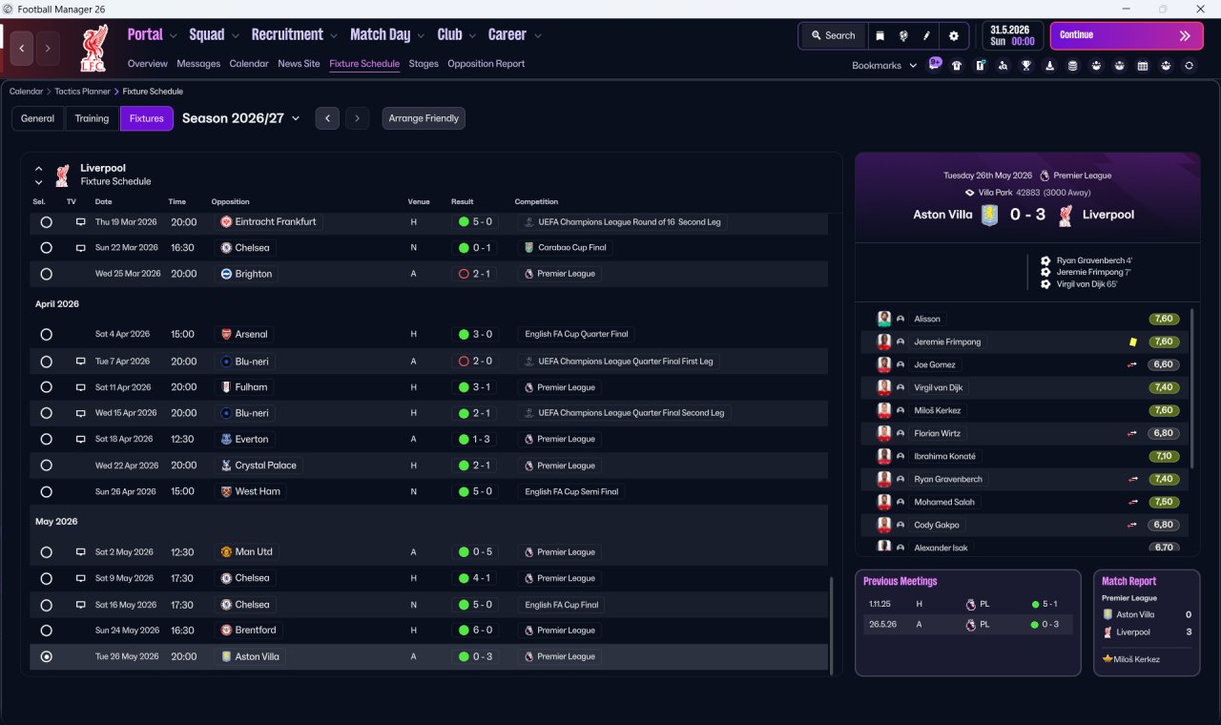
Task: Open the messages speech bubble with 9+ badge
Action: point(935,65)
